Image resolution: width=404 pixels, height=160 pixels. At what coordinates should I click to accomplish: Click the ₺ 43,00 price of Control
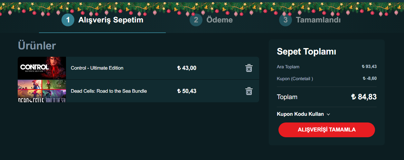(x=187, y=68)
